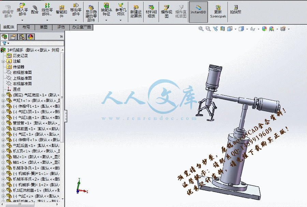Select the 配合 (Mate) tool
This screenshot has height=207, width=307.
point(35,9)
